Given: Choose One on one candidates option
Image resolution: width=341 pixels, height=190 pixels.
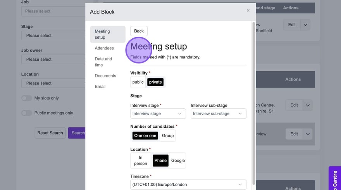Looking at the screenshot, I should [x=145, y=136].
